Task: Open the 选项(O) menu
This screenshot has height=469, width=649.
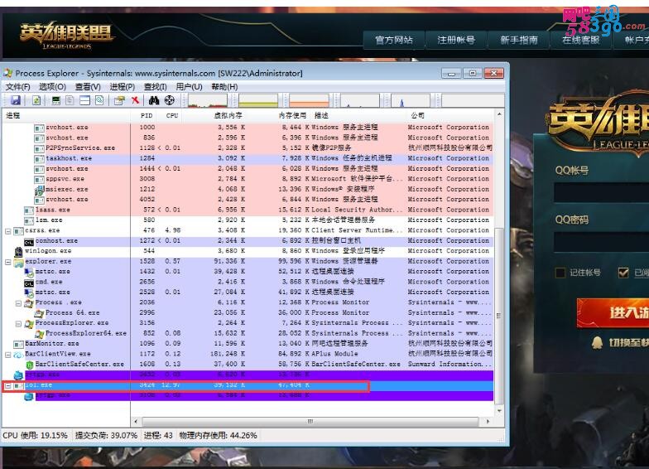Action: point(53,86)
